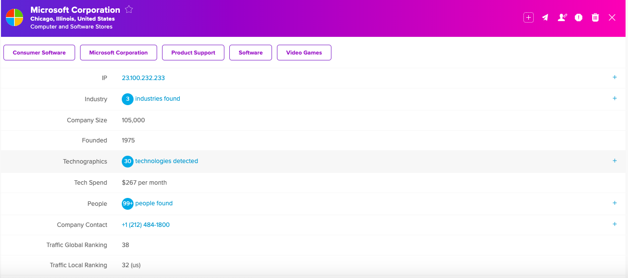Select the Product Support tag
628x278 pixels.
click(193, 53)
